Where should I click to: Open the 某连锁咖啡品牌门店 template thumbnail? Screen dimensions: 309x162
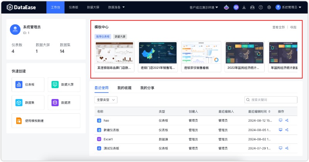point(114,53)
